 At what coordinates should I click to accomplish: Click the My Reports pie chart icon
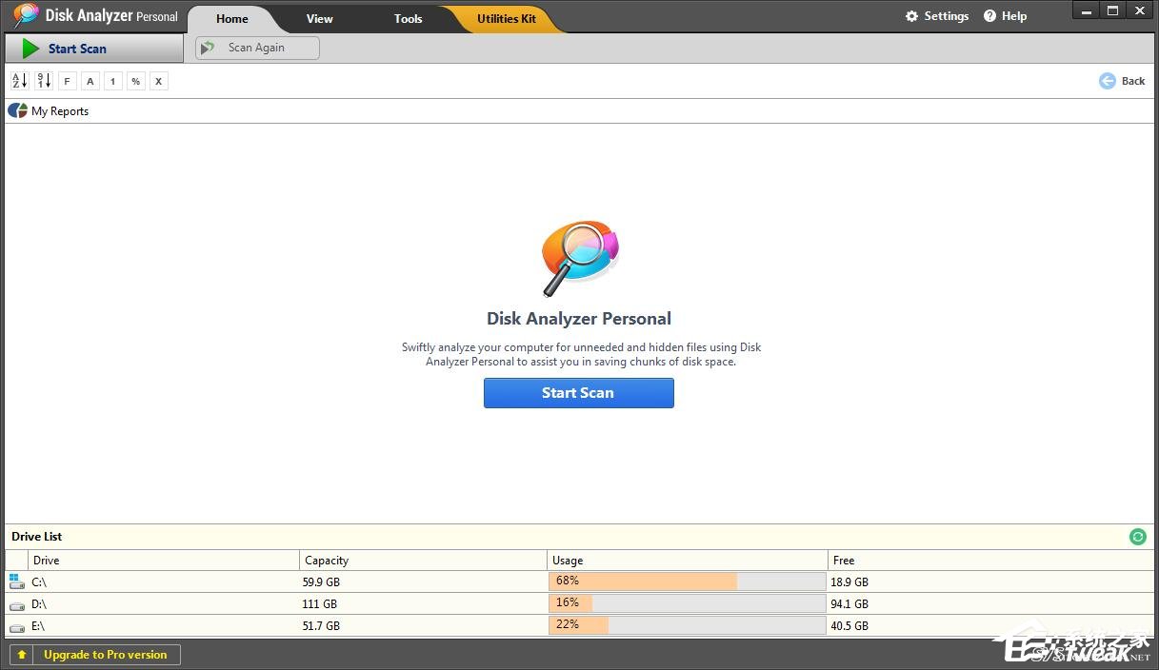(17, 110)
